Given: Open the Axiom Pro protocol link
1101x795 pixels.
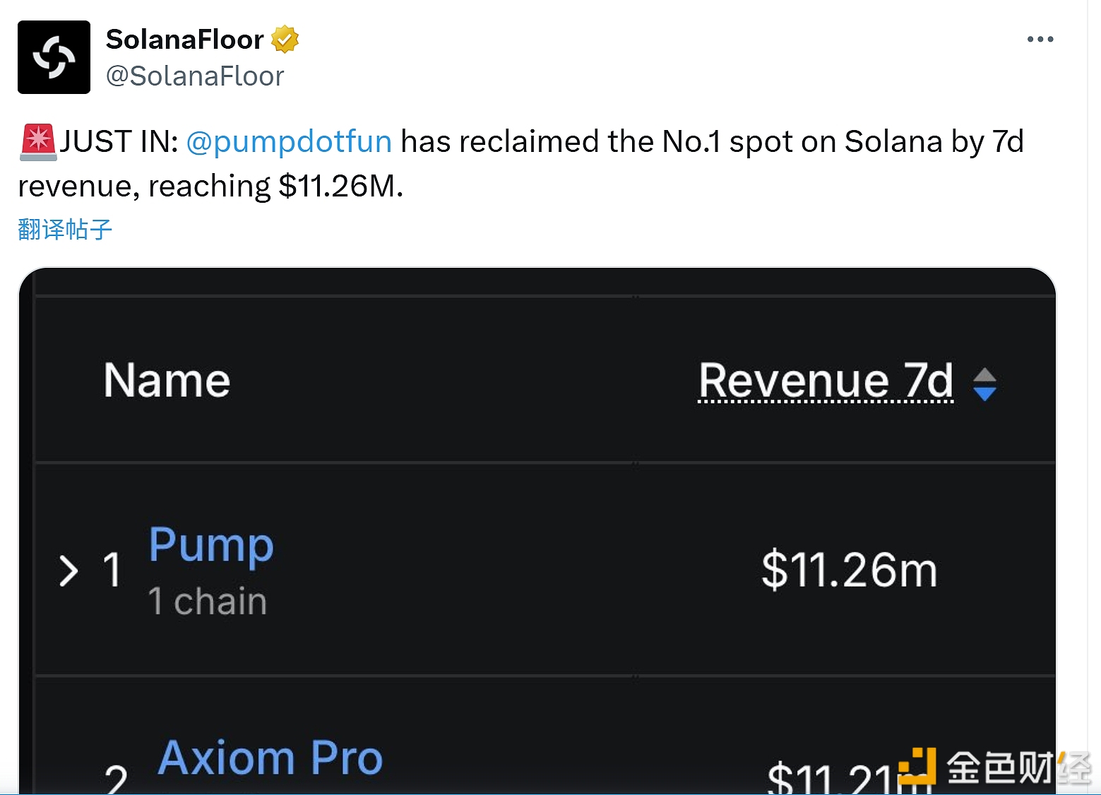Looking at the screenshot, I should coord(270,758).
